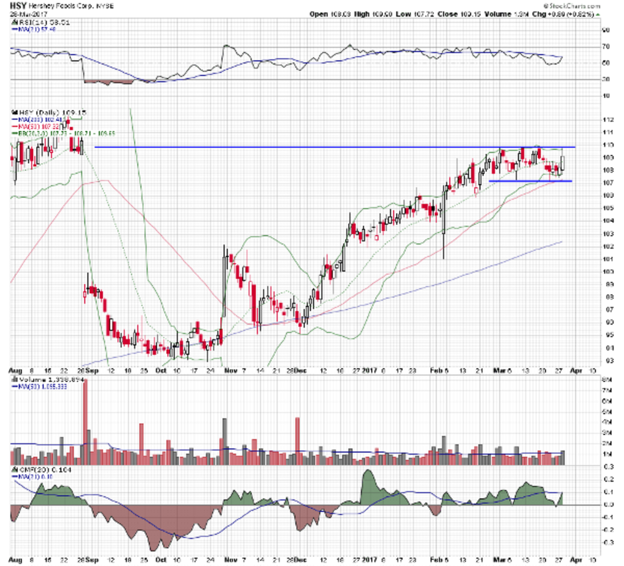Click the MA(21) legend in the CMF panel
Screen dimensions: 624x566
click(32, 476)
